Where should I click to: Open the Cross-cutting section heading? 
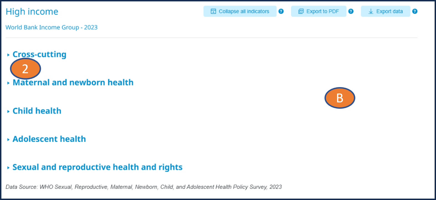pyautogui.click(x=39, y=54)
